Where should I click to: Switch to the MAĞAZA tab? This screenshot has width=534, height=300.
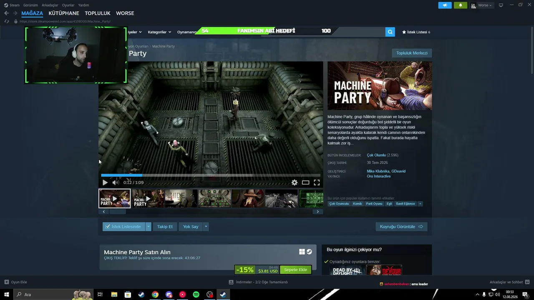point(32,13)
